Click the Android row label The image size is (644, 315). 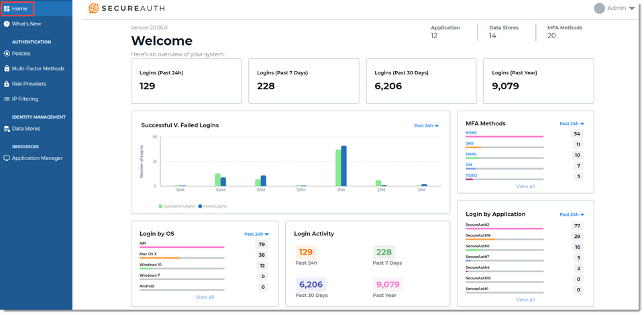coord(147,286)
